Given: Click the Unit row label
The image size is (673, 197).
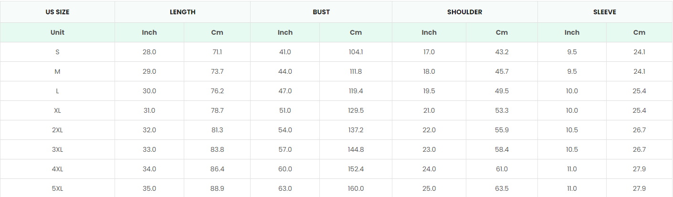Looking at the screenshot, I should click(57, 32).
